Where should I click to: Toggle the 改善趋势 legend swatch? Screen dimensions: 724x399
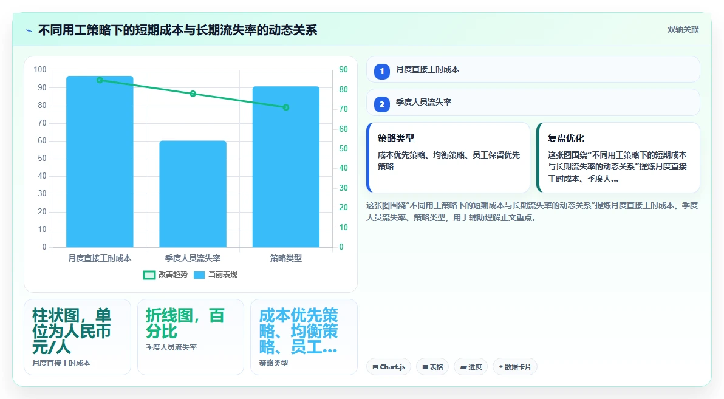click(149, 275)
